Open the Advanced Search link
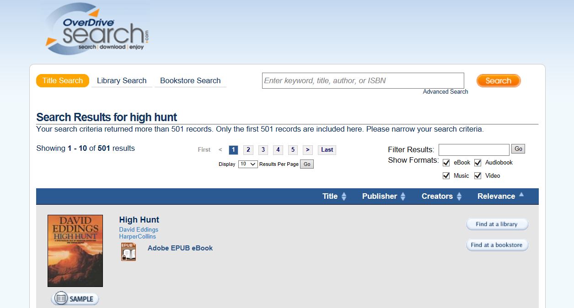The height and width of the screenshot is (308, 574). click(x=445, y=92)
